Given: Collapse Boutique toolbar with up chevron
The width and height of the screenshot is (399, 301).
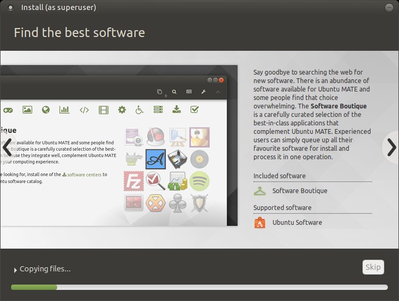Looking at the screenshot, I should tap(218, 92).
